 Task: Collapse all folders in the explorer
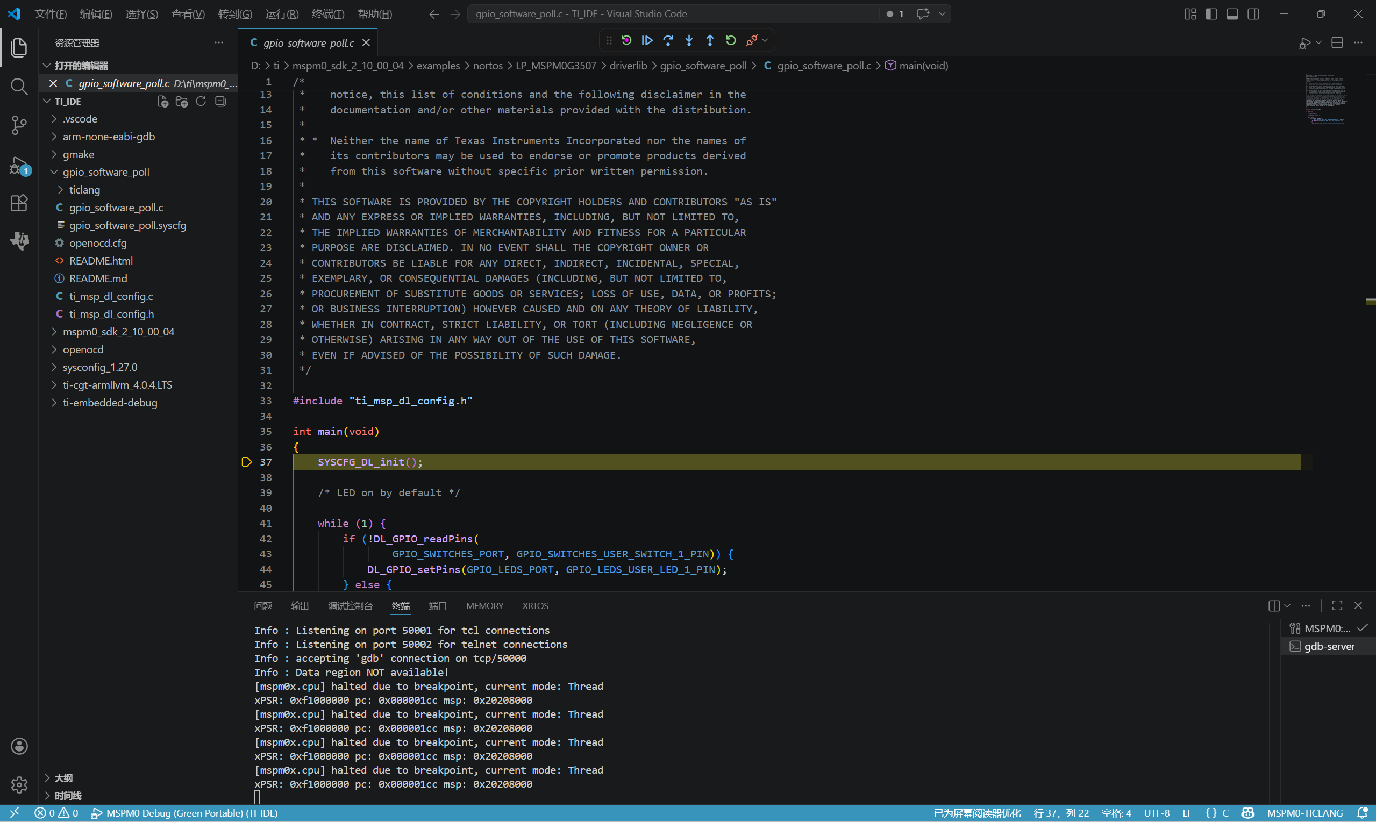pyautogui.click(x=220, y=102)
